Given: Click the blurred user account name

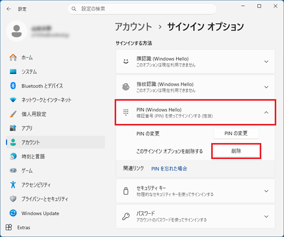Looking at the screenshot, I should coord(42,28).
